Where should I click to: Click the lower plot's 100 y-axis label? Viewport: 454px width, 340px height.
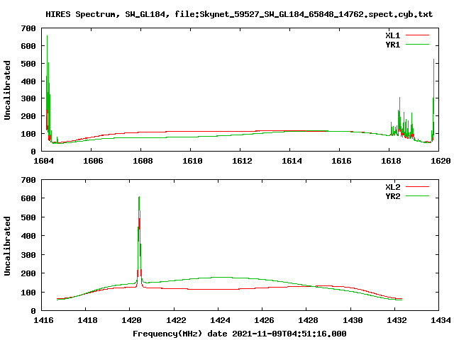(x=28, y=293)
